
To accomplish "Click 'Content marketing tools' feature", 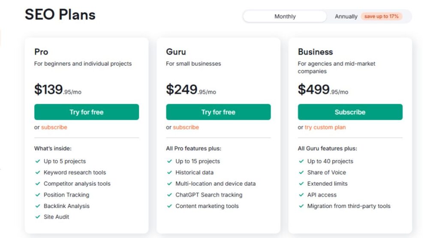I will pyautogui.click(x=207, y=206).
